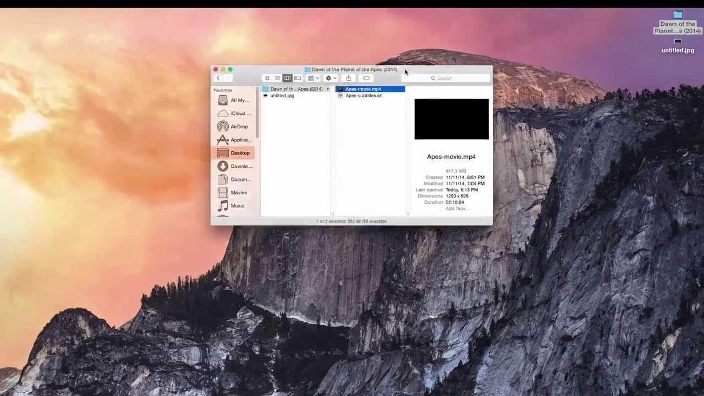Click the Dimensions value 1280 × 696
704x396 pixels.
(457, 196)
